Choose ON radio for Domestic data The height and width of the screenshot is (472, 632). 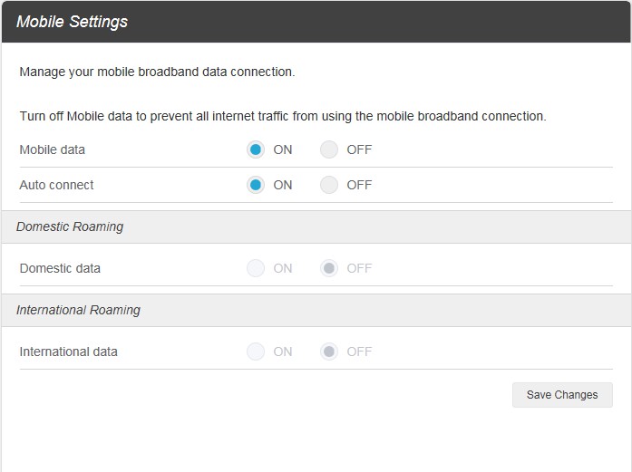click(x=256, y=268)
